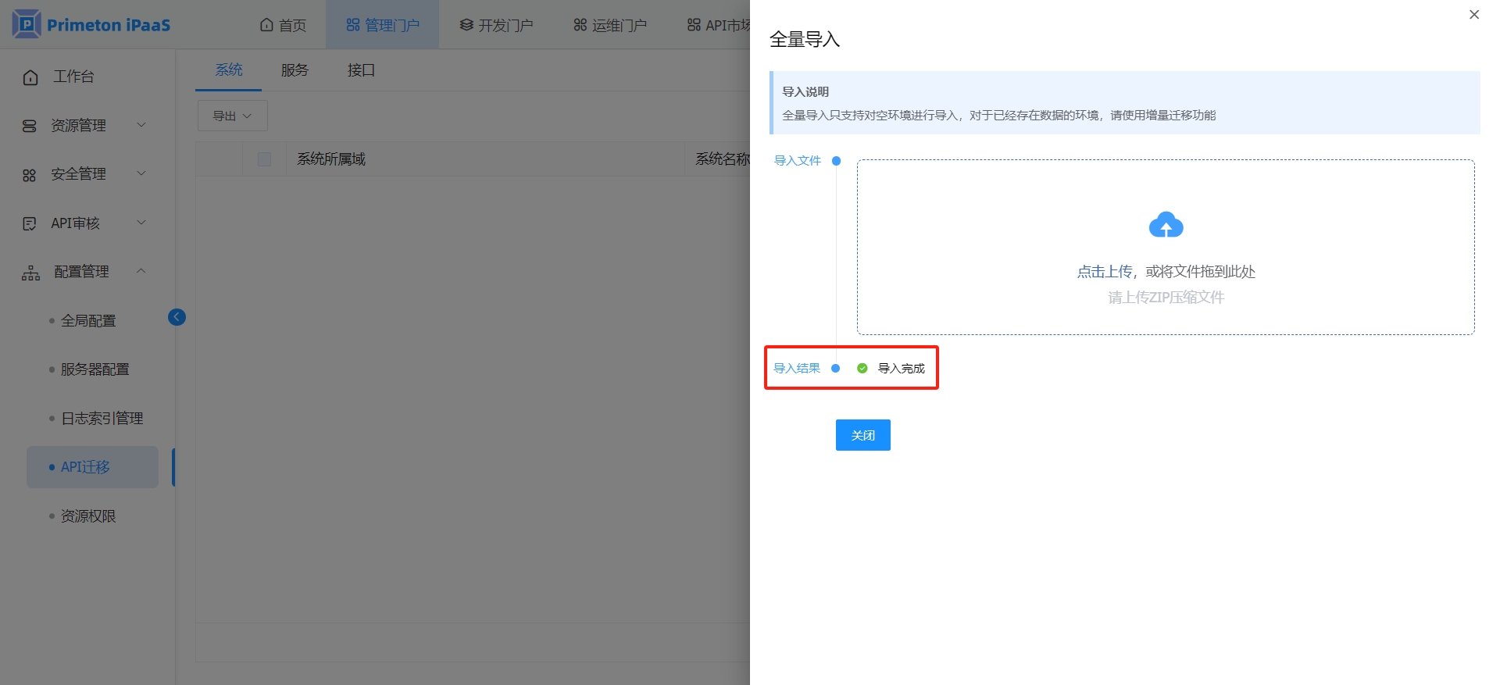Close the 全量导入 drawer with X
1500x685 pixels.
(x=1473, y=15)
